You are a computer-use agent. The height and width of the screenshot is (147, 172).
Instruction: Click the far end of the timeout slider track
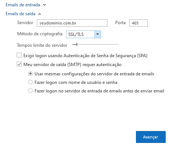point(118,44)
